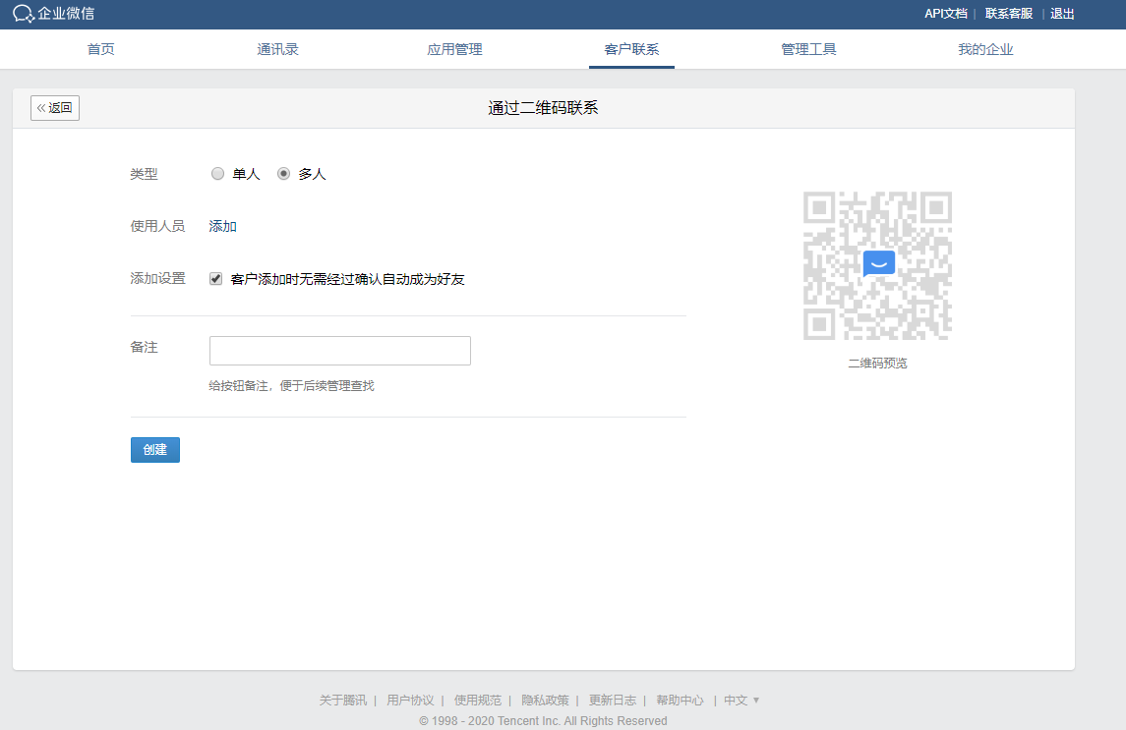Click 退出 to log out

[x=1062, y=14]
